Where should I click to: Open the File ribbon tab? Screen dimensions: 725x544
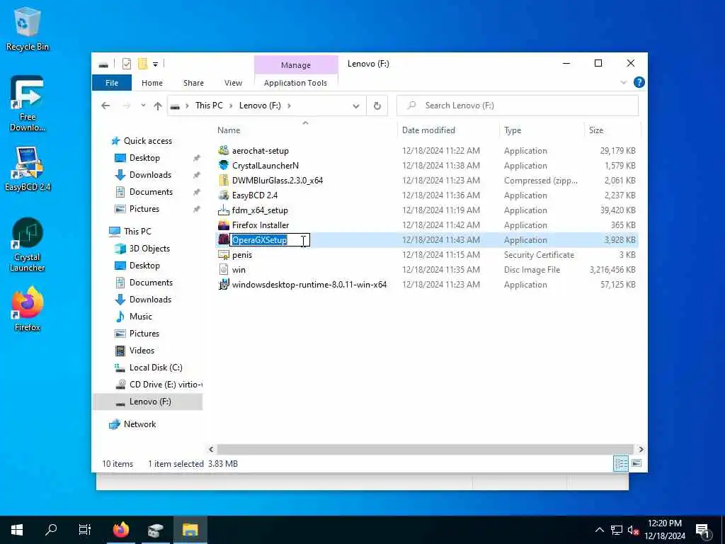(x=112, y=83)
